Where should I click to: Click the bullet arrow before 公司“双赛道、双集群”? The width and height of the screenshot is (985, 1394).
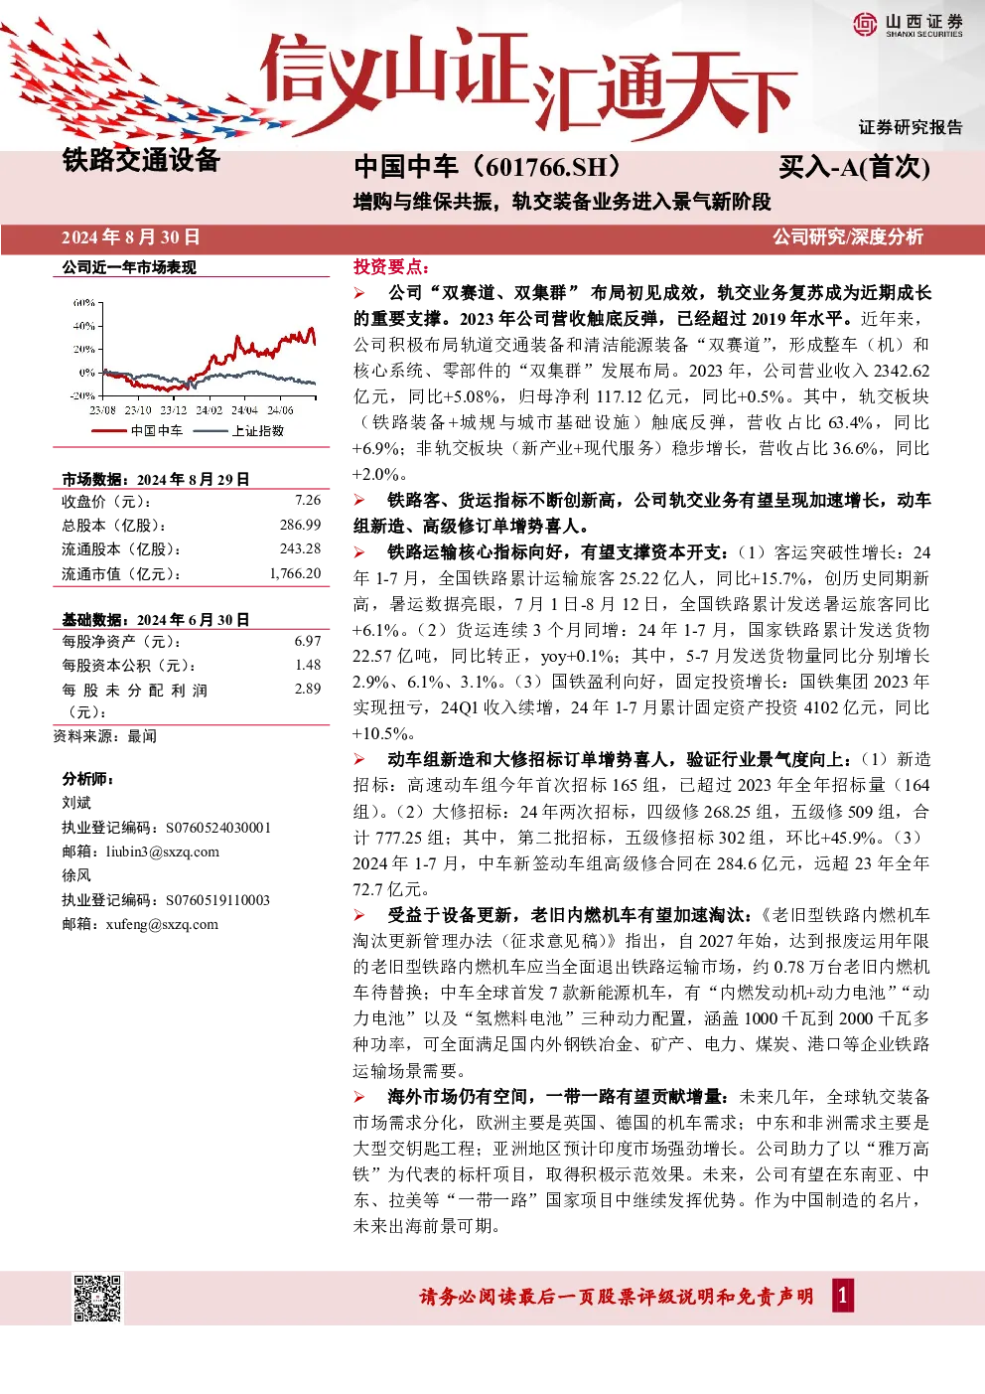click(x=359, y=293)
